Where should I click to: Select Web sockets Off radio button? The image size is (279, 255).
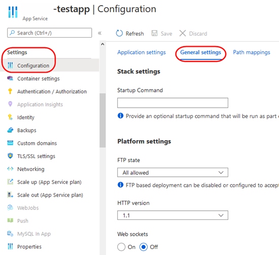tap(144, 247)
